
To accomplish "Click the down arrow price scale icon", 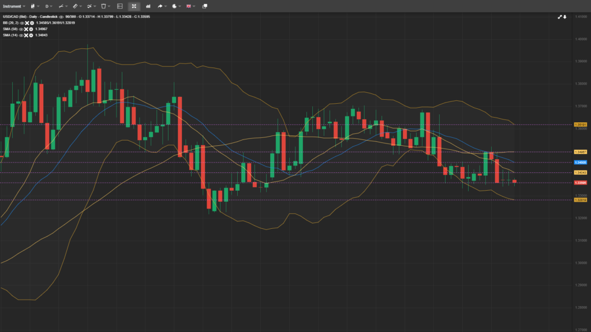I will coord(564,17).
